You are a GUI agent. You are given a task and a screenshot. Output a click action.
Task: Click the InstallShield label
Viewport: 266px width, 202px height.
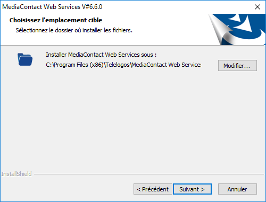[x=16, y=174]
